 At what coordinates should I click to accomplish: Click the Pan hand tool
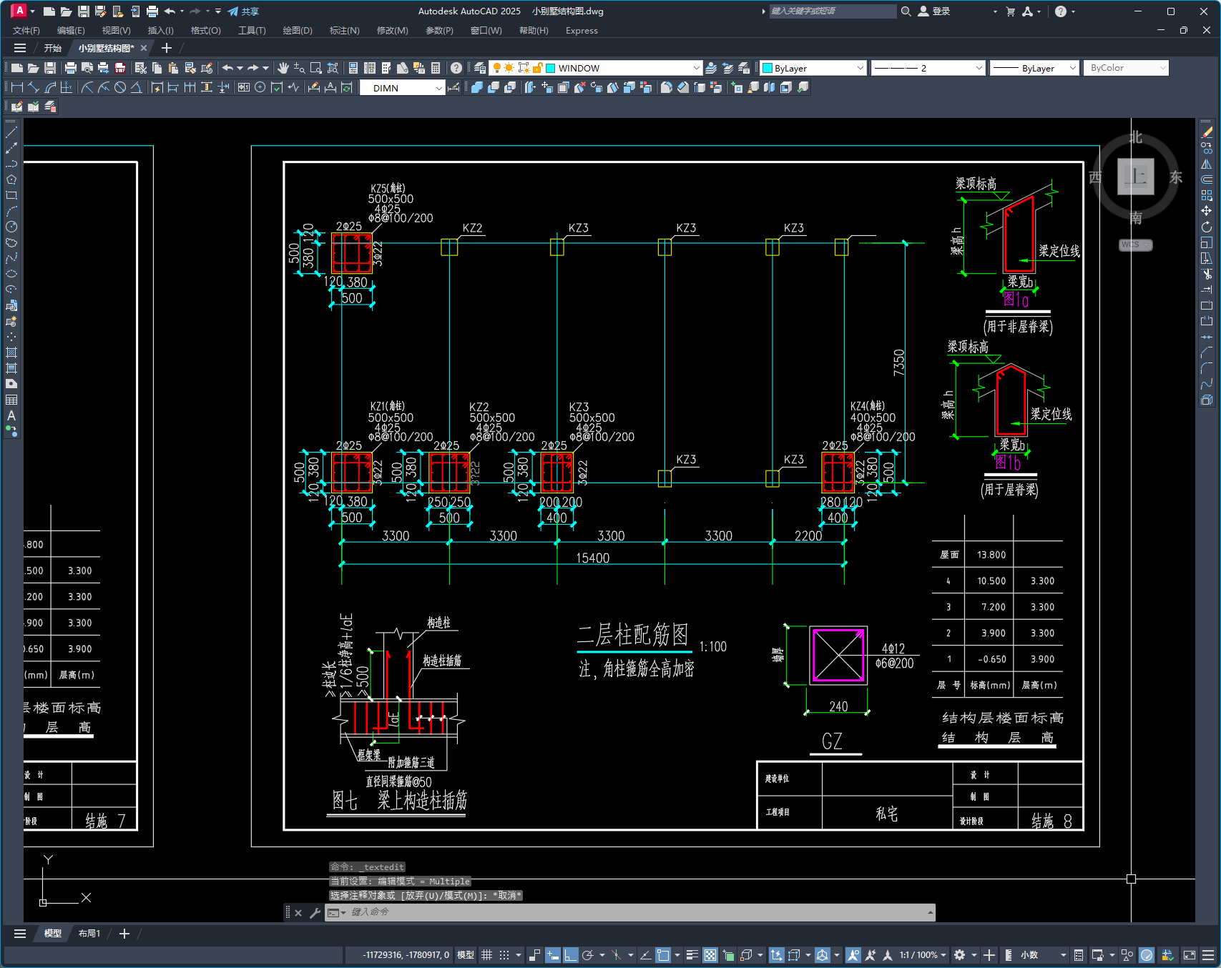pyautogui.click(x=283, y=68)
